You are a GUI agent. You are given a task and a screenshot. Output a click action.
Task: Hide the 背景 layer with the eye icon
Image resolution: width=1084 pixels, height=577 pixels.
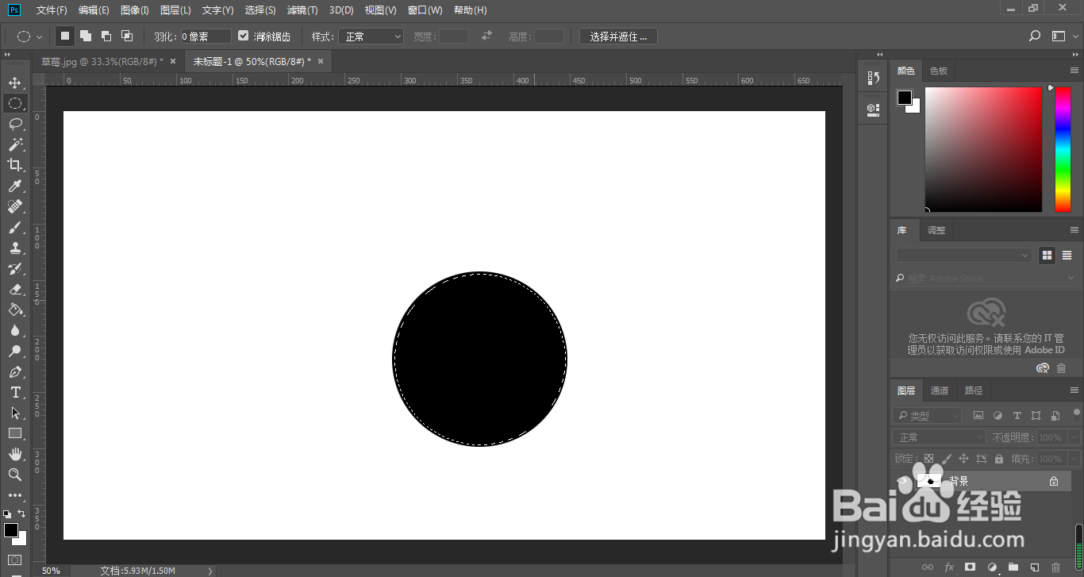[x=901, y=481]
